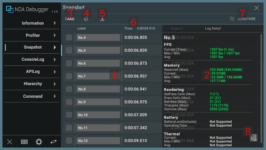Image resolution: width=266 pixels, height=150 pixels.
Task: Expand the Profiler menu arrow
Action: tap(55, 35)
